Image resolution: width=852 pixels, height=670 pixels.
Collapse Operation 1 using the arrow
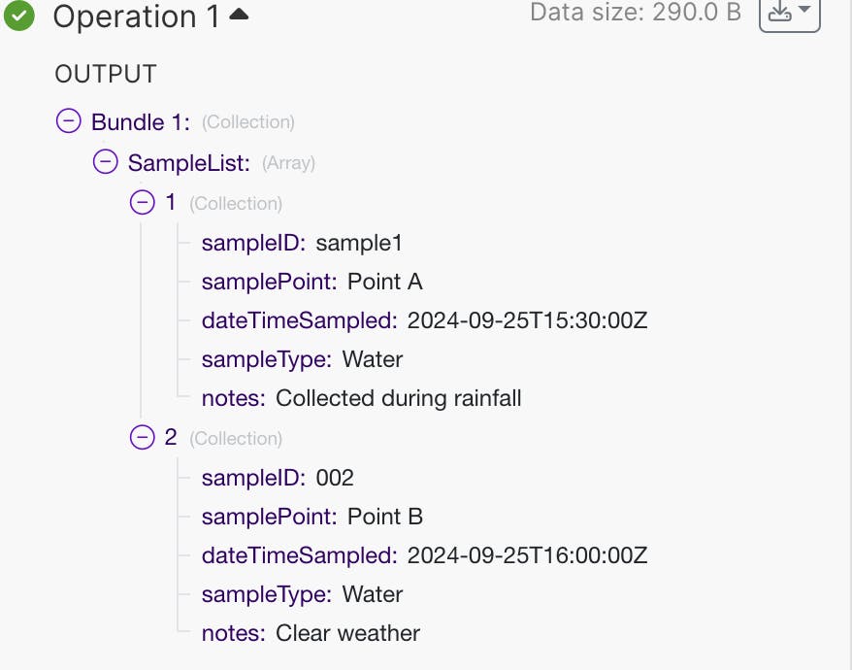(238, 15)
